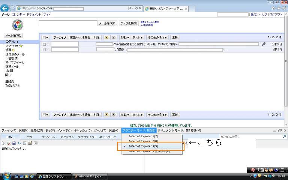Click the ウェブを検索 button
Screen dimensions: 288x180
point(129,23)
